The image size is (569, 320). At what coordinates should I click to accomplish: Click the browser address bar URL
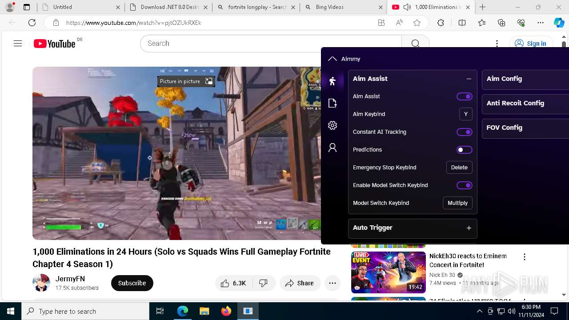click(x=134, y=23)
